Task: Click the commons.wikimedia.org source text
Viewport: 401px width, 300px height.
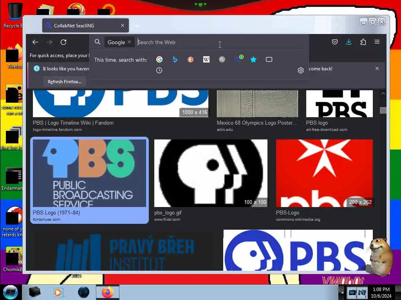Action: click(298, 220)
